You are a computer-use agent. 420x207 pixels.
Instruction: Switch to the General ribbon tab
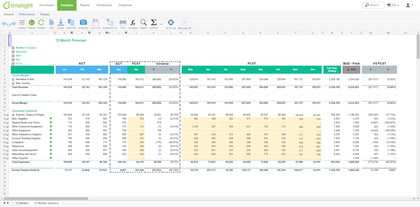coord(9,14)
